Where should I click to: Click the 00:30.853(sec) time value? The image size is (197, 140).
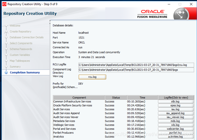(x=136, y=129)
